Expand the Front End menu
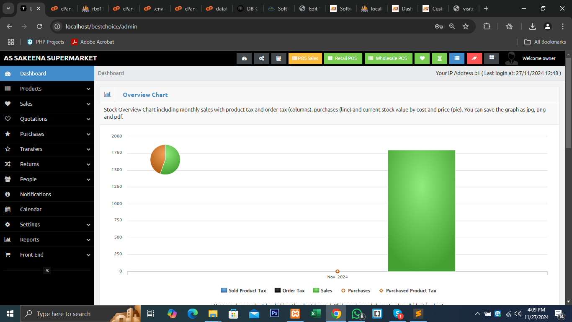Viewport: 572px width, 322px height. 47,254
